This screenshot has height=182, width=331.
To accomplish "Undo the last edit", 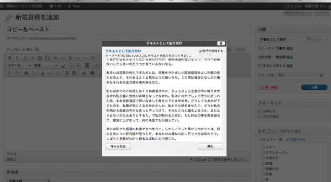I will pos(9,73).
